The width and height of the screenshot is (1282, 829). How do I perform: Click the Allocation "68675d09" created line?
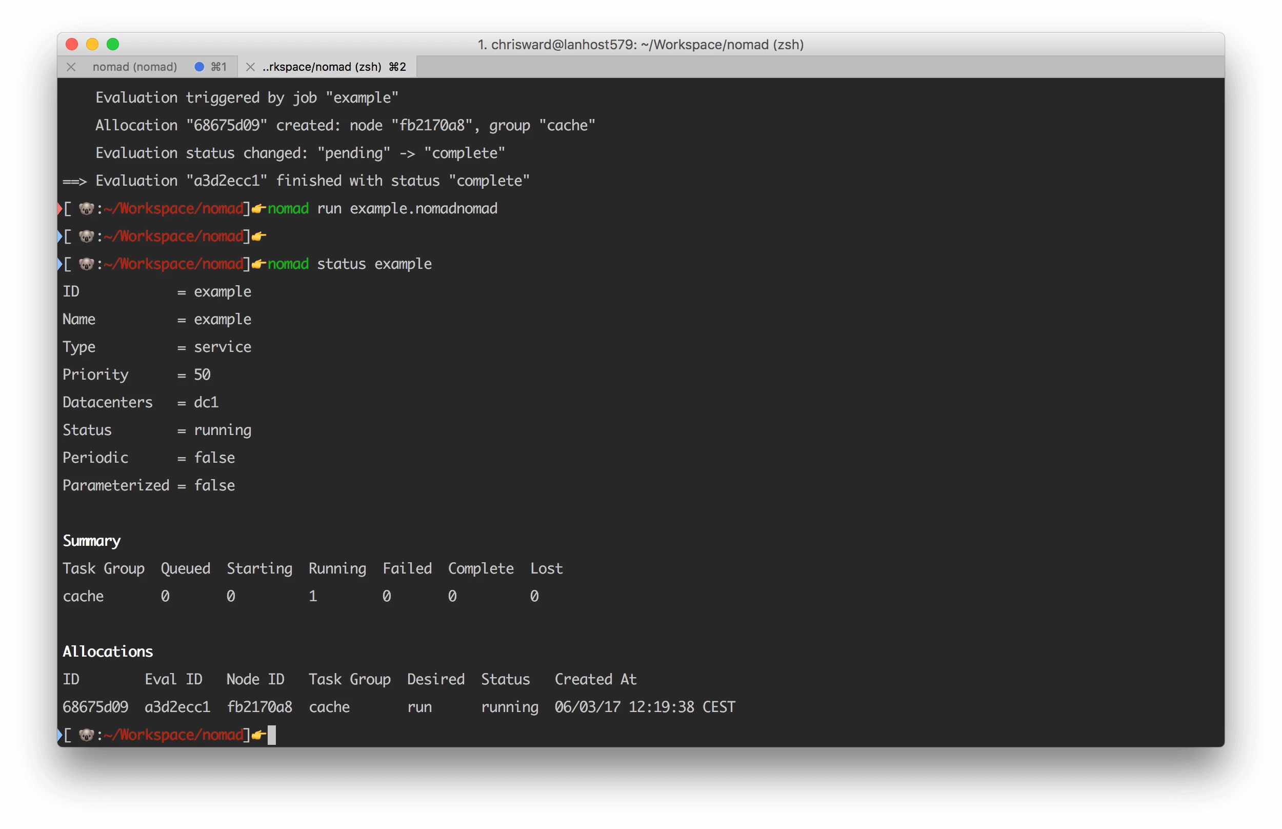pyautogui.click(x=346, y=125)
